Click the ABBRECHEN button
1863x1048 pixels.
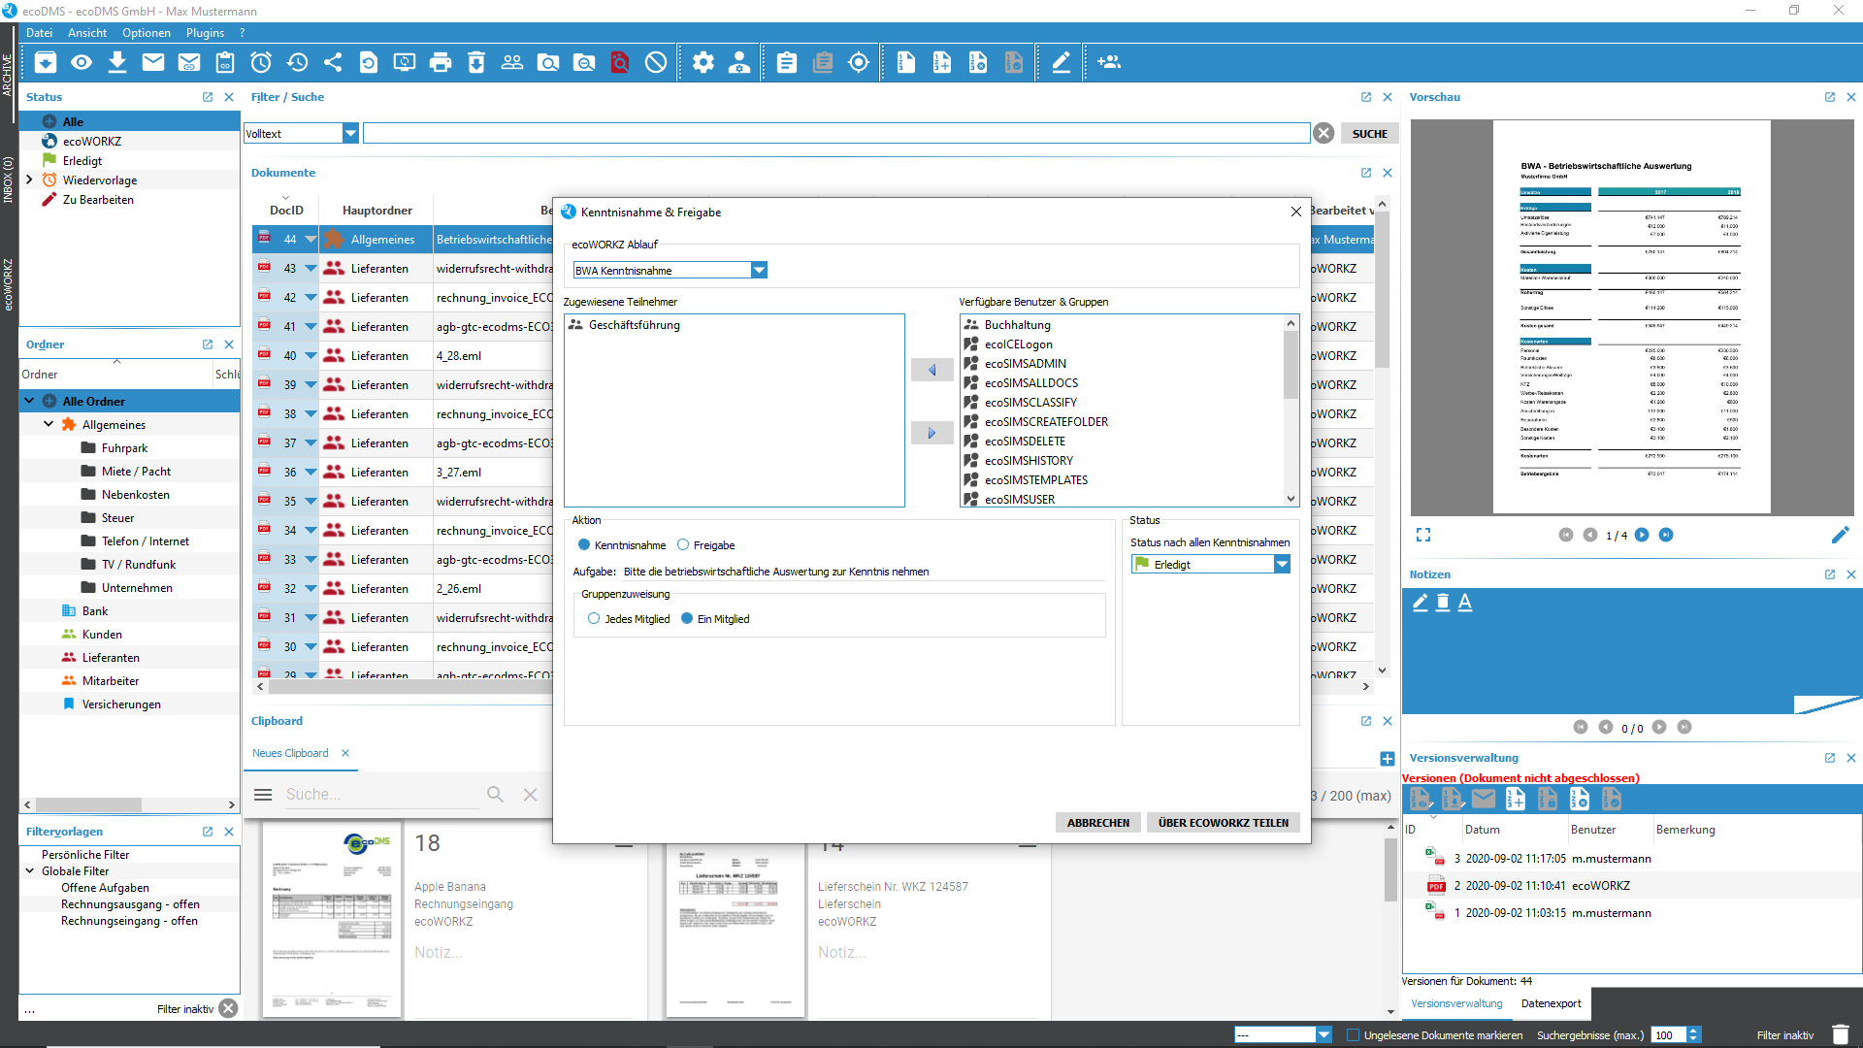click(x=1098, y=823)
